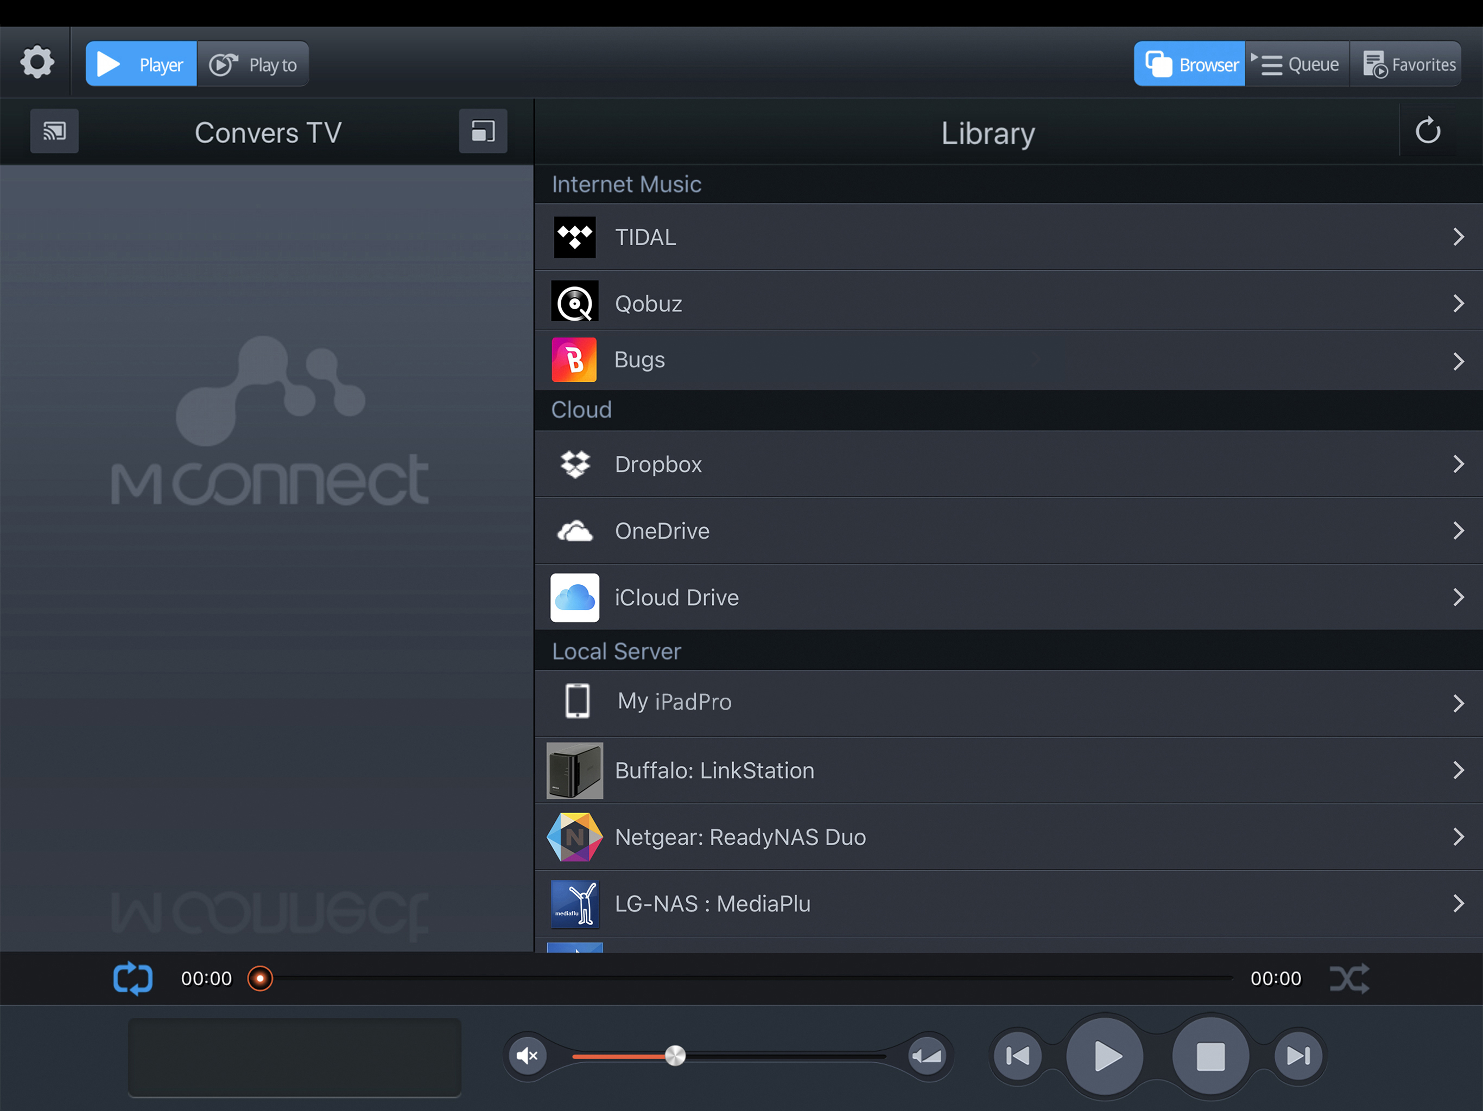1483x1111 pixels.
Task: Expand the Netgear ReadyNAS Duo chevron
Action: coord(1458,837)
